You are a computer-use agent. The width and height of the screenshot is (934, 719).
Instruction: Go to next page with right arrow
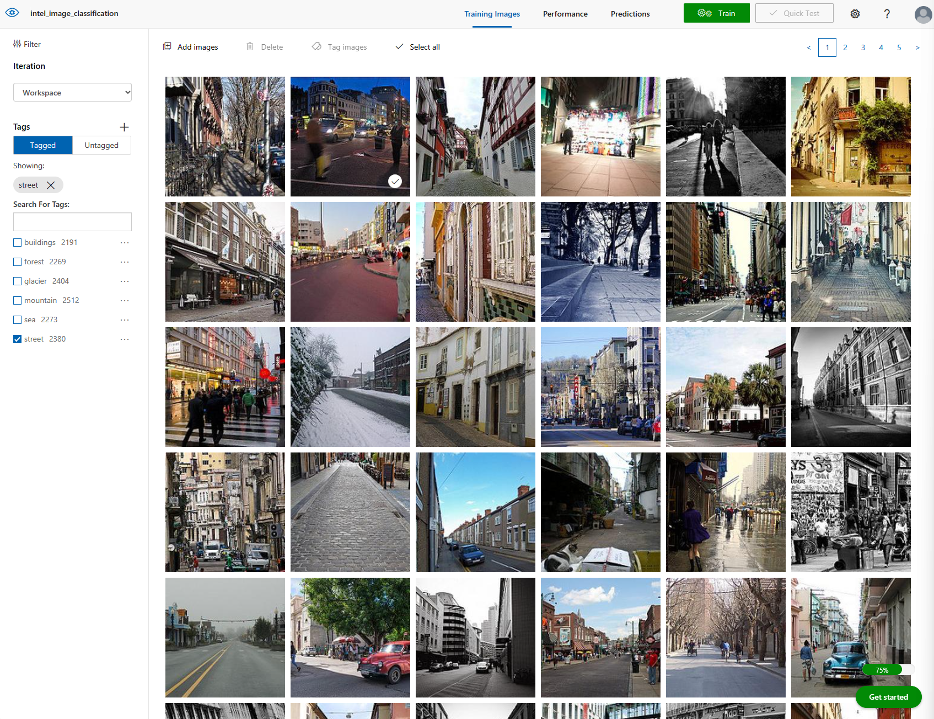[917, 48]
